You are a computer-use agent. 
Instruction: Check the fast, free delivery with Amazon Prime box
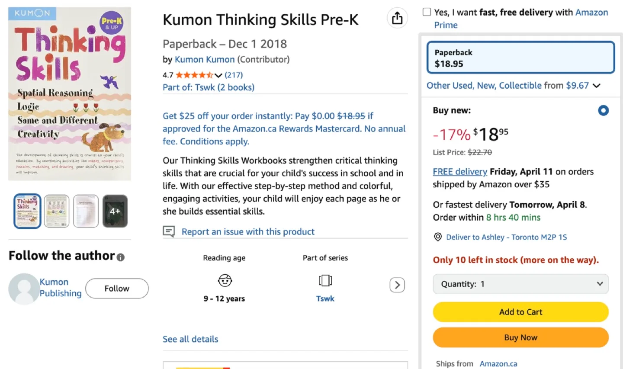coord(427,12)
